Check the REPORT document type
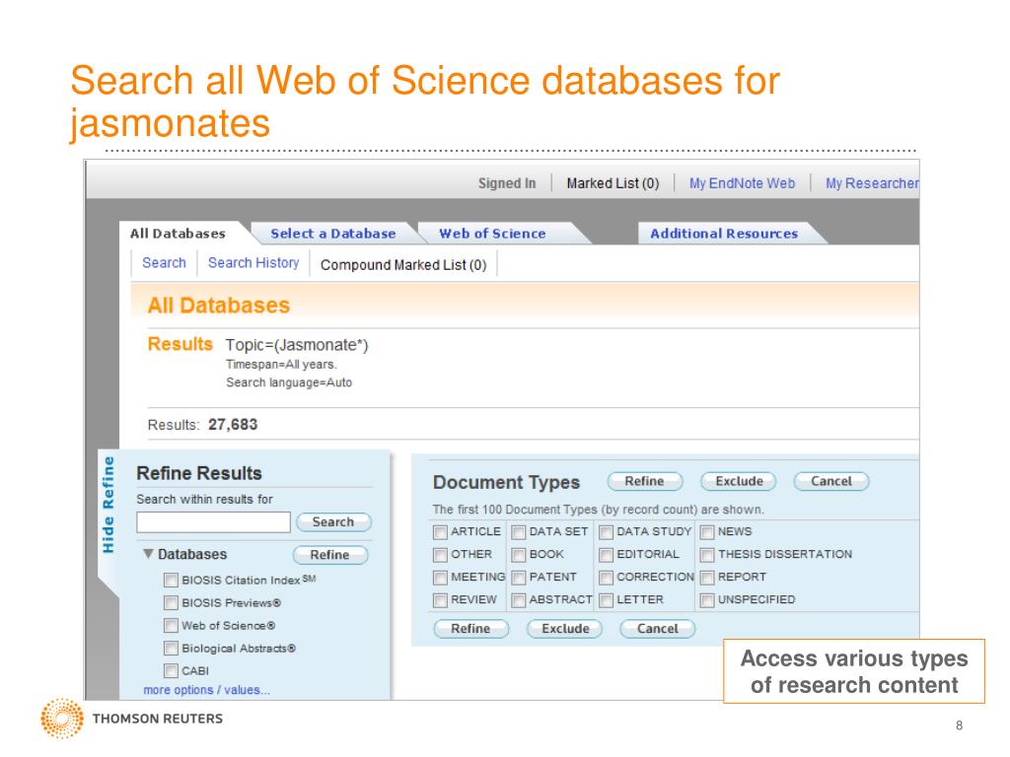 707,578
